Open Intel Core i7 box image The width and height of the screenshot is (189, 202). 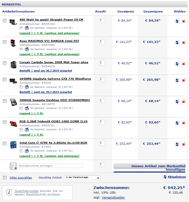[13, 145]
